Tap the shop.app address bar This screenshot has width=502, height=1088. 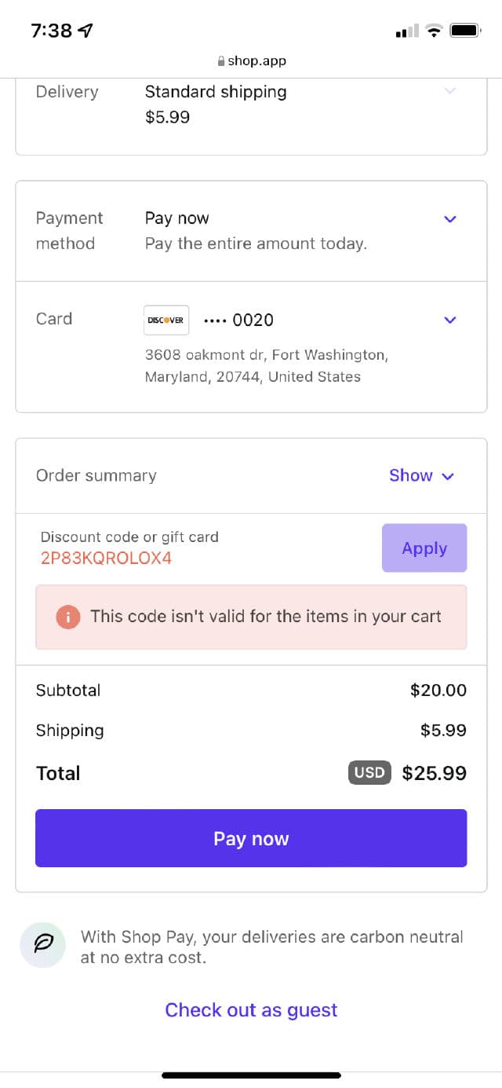(x=251, y=61)
